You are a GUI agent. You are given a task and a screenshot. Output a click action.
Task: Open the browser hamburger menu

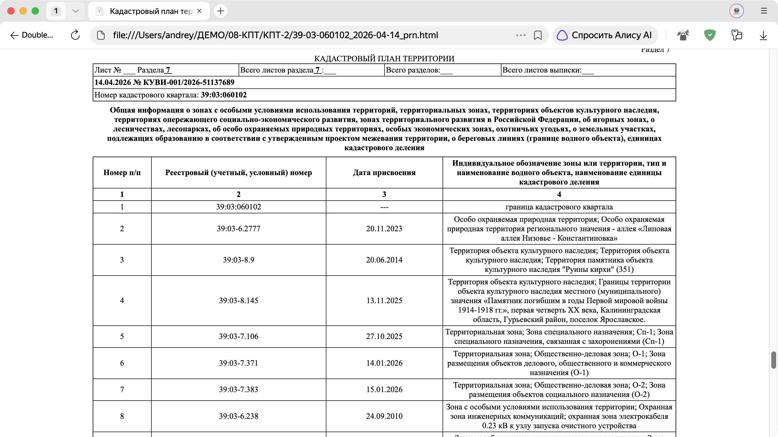[x=764, y=11]
